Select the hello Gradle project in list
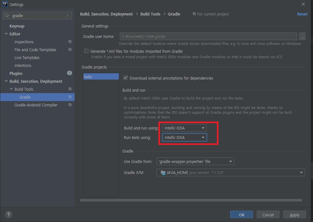This screenshot has height=222, width=313. tap(101, 77)
